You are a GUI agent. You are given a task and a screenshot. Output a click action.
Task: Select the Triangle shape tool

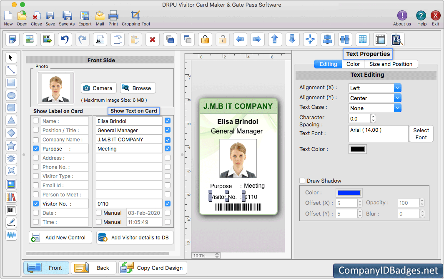pos(11,121)
